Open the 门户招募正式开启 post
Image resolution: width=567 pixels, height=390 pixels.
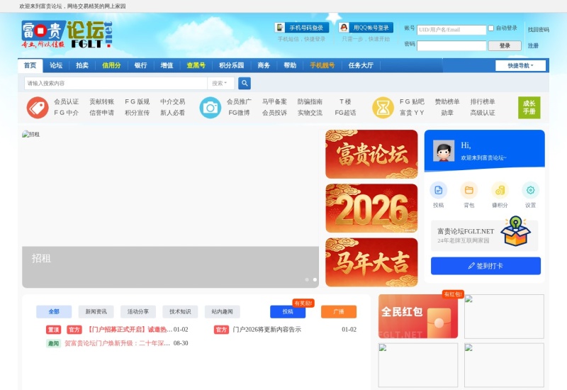click(129, 330)
